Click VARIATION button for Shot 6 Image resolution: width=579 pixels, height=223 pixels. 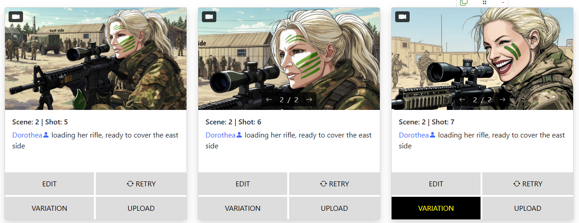click(243, 208)
